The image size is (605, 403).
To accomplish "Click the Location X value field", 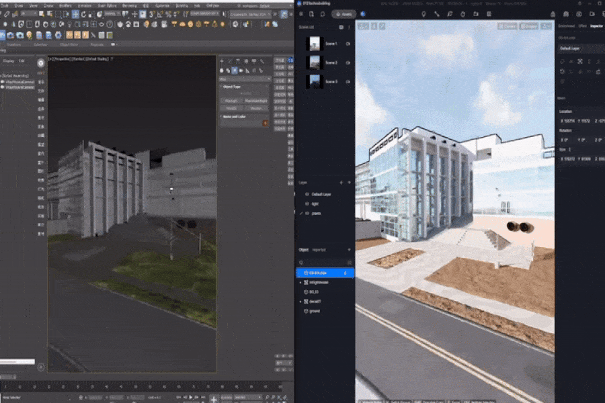I will [x=567, y=121].
